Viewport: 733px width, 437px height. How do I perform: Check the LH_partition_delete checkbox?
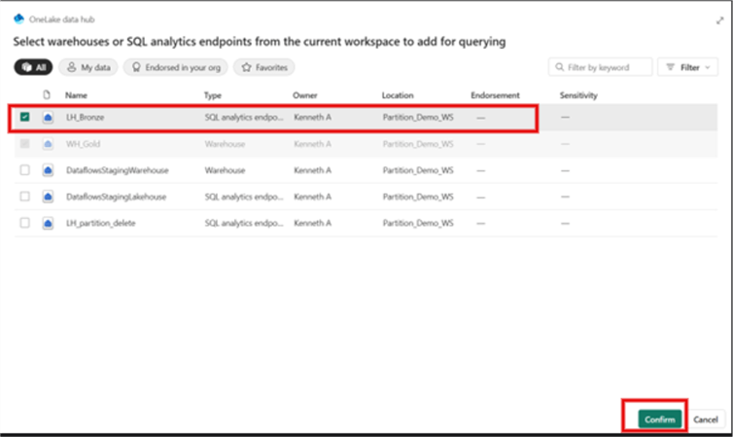(24, 223)
